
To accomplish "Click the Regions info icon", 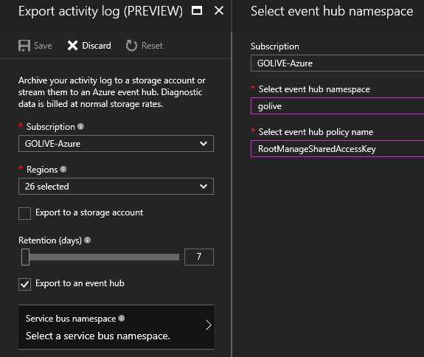I will tap(63, 170).
